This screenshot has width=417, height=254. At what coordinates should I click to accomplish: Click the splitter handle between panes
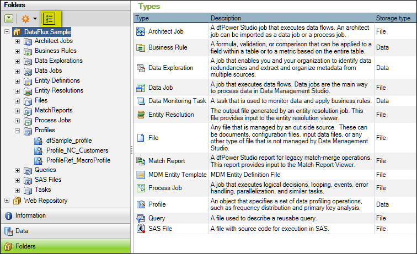(x=131, y=149)
